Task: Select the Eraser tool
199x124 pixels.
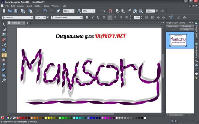Action: [x=4, y=40]
